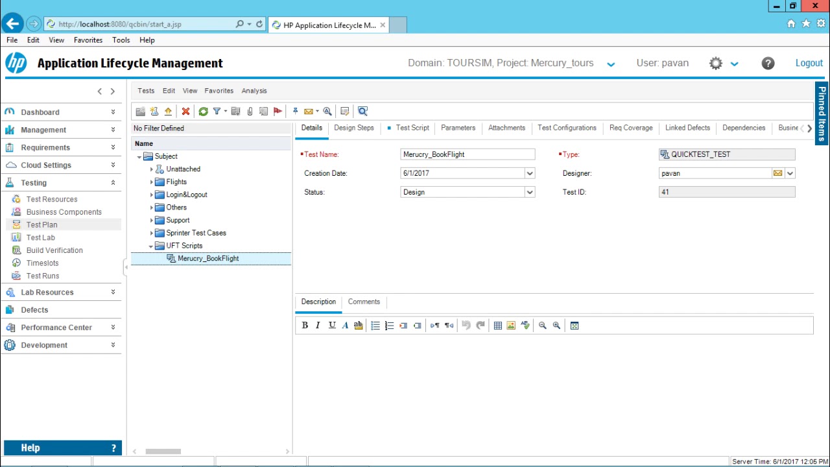Click the settings gear in ALM header
830x467 pixels.
click(x=716, y=63)
